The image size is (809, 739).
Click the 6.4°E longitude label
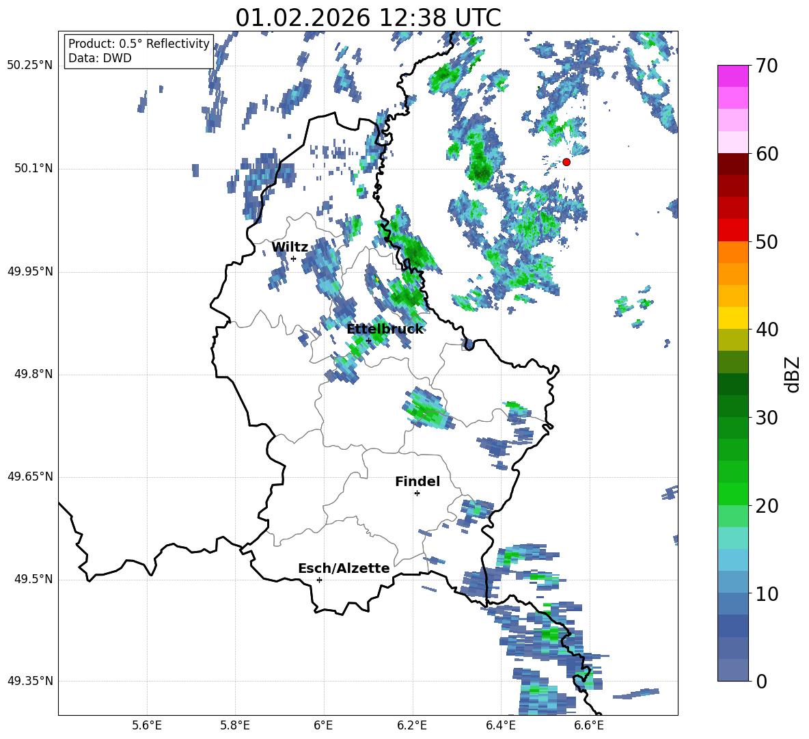(500, 725)
